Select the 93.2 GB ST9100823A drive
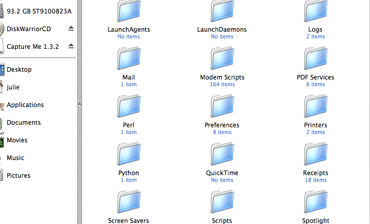The width and height of the screenshot is (370, 224). click(x=39, y=11)
